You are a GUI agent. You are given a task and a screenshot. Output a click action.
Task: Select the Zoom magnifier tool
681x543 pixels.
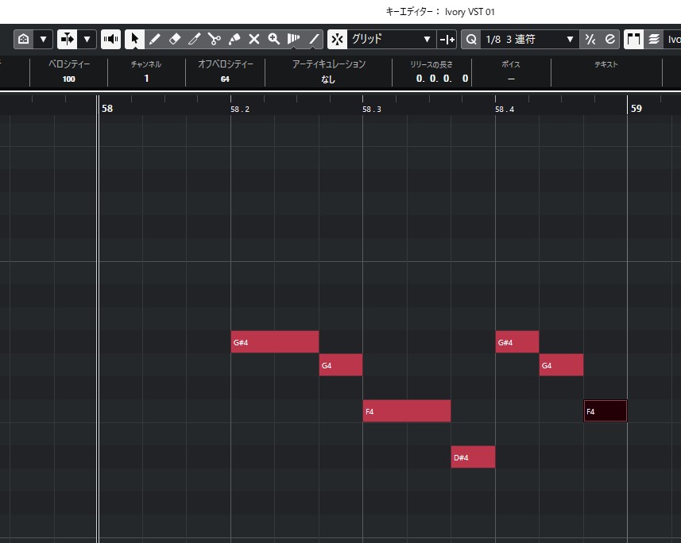pyautogui.click(x=274, y=39)
